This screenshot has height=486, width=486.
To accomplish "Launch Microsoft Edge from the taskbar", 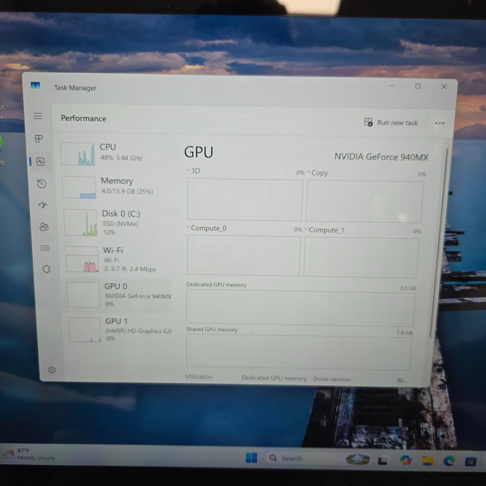I will (449, 461).
